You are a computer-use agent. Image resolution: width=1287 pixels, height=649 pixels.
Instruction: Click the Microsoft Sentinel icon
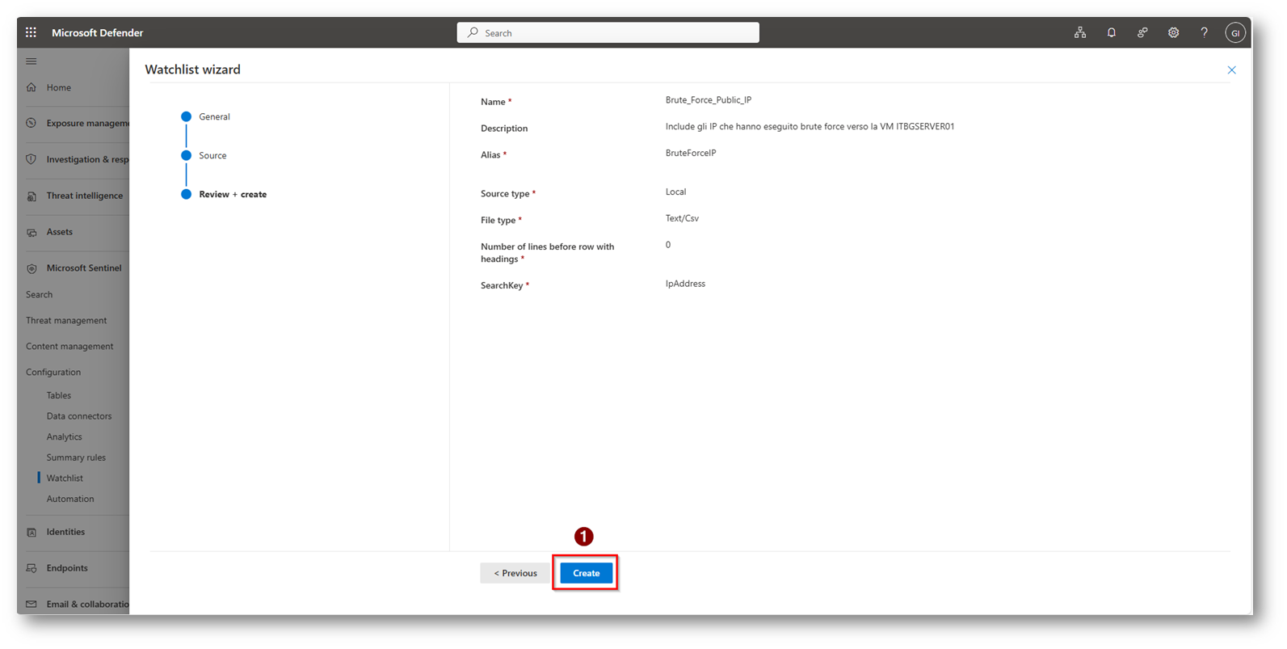tap(32, 268)
